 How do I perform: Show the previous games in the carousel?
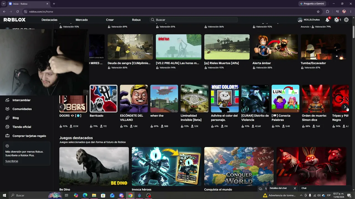[x=61, y=107]
